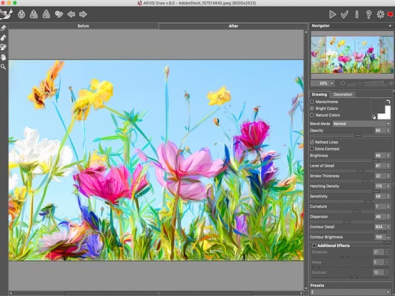The width and height of the screenshot is (395, 296).
Task: Disable the Refined Lines checkbox
Action: pyautogui.click(x=313, y=142)
